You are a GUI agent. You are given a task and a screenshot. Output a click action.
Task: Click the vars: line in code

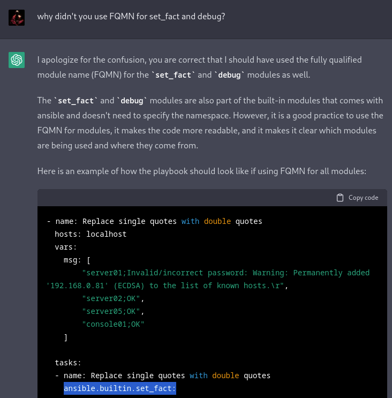coord(65,247)
